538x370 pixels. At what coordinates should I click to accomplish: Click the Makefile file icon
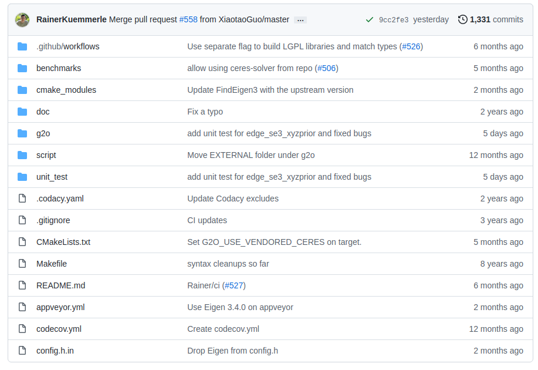click(22, 264)
